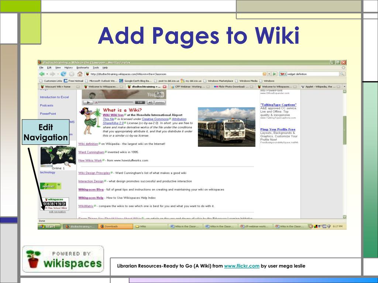Click the world map visitor widget
Image resolution: width=378 pixels, height=283 pixels.
pyautogui.click(x=58, y=156)
